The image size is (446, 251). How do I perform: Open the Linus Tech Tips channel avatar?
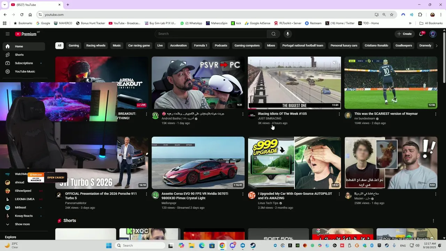click(252, 195)
